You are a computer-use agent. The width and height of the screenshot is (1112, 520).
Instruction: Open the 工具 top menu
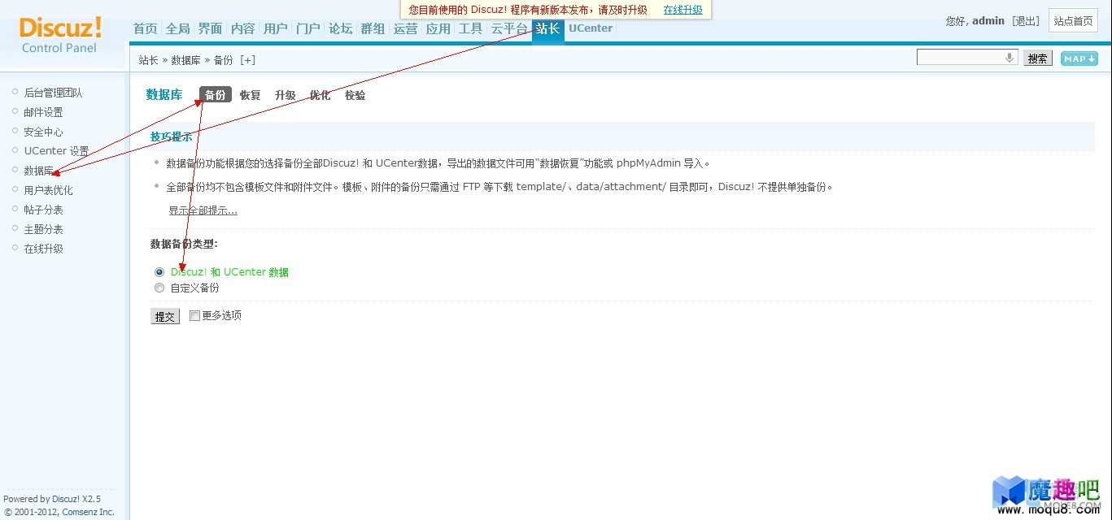471,28
